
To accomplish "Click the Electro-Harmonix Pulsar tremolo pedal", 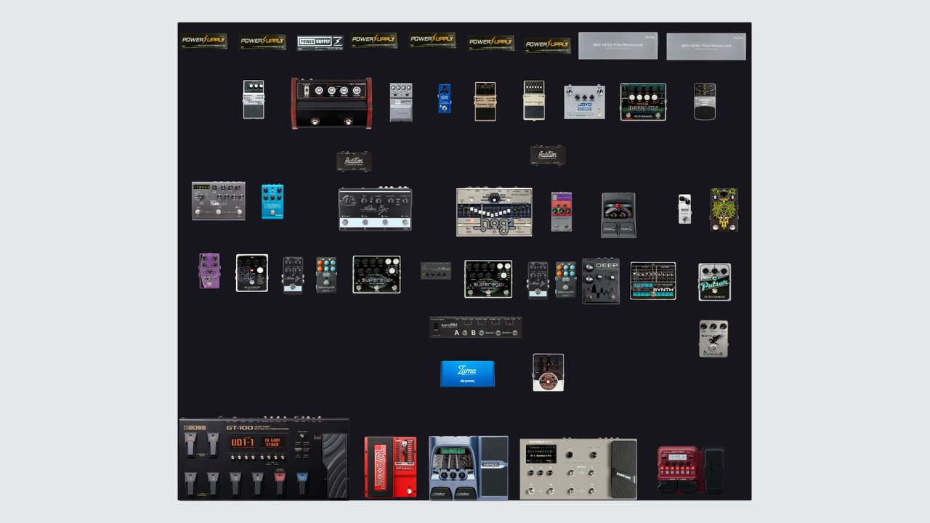I will click(714, 282).
